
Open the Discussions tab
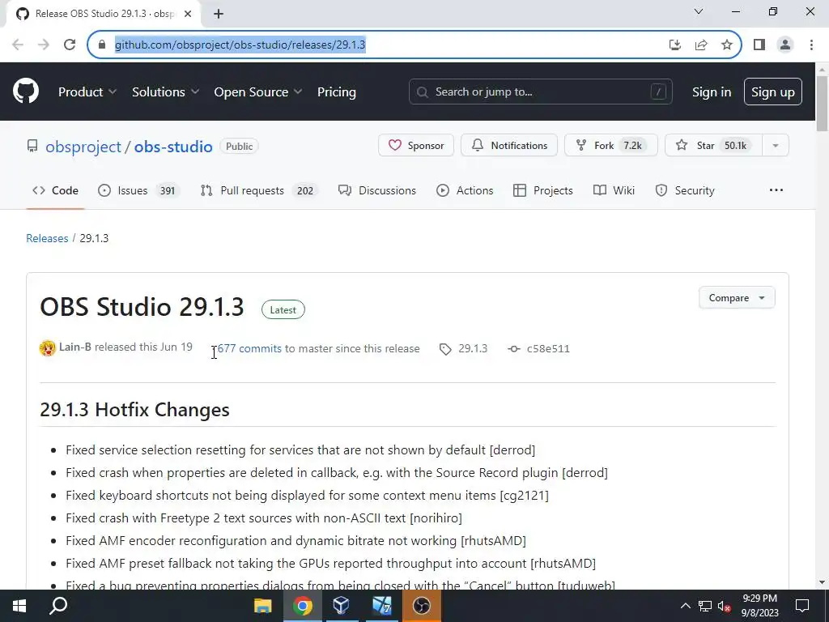pos(377,190)
